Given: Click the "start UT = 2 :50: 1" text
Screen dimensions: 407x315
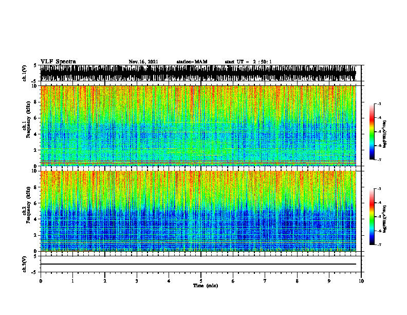Looking at the screenshot, I should coord(248,62).
